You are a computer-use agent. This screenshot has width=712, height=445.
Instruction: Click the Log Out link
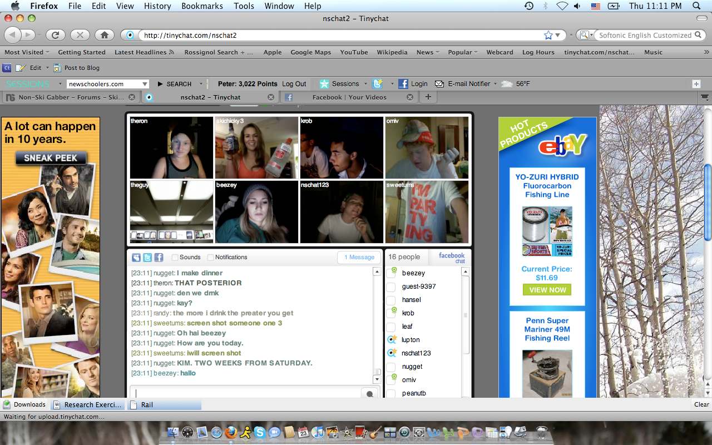294,84
